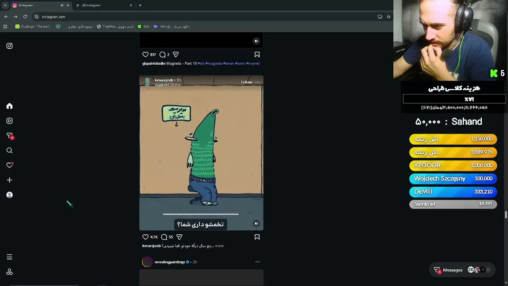The width and height of the screenshot is (508, 286).
Task: Open kenarejoob avatar in post header
Action: click(x=147, y=82)
